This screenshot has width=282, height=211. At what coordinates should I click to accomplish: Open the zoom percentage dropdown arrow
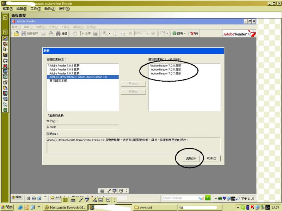[147, 33]
